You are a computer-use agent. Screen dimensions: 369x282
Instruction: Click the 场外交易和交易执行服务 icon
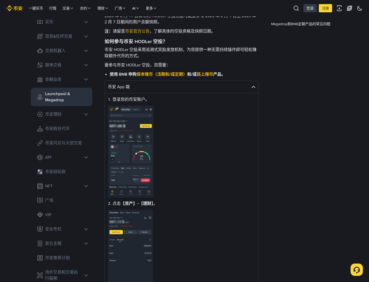[x=40, y=275]
